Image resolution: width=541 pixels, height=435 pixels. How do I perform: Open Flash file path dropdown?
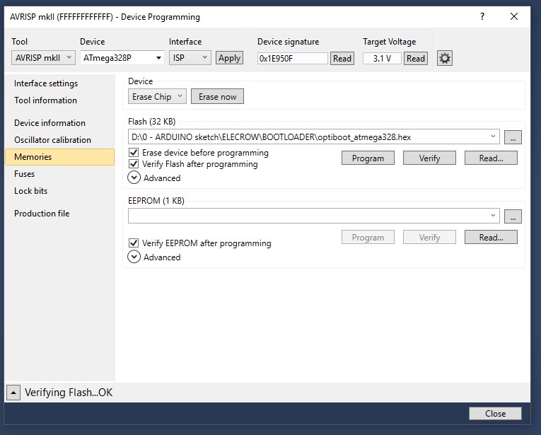click(493, 137)
